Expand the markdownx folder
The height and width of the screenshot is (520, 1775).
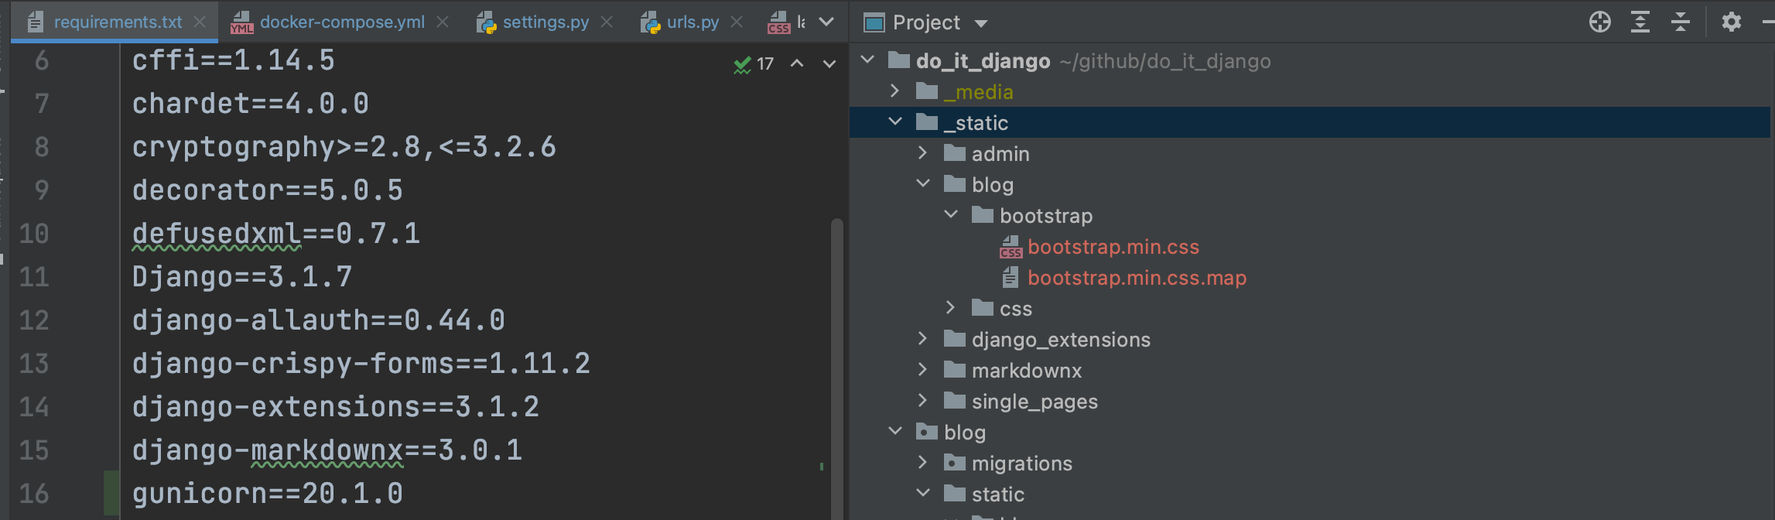click(x=923, y=370)
